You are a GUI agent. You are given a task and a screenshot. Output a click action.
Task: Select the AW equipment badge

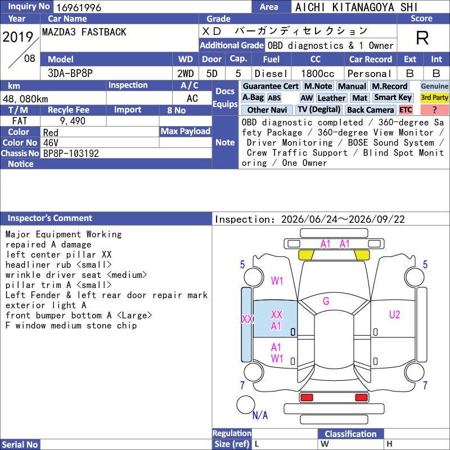307,98
